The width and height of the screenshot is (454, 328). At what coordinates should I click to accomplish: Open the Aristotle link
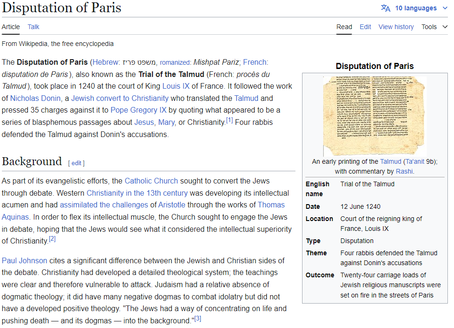coord(172,205)
